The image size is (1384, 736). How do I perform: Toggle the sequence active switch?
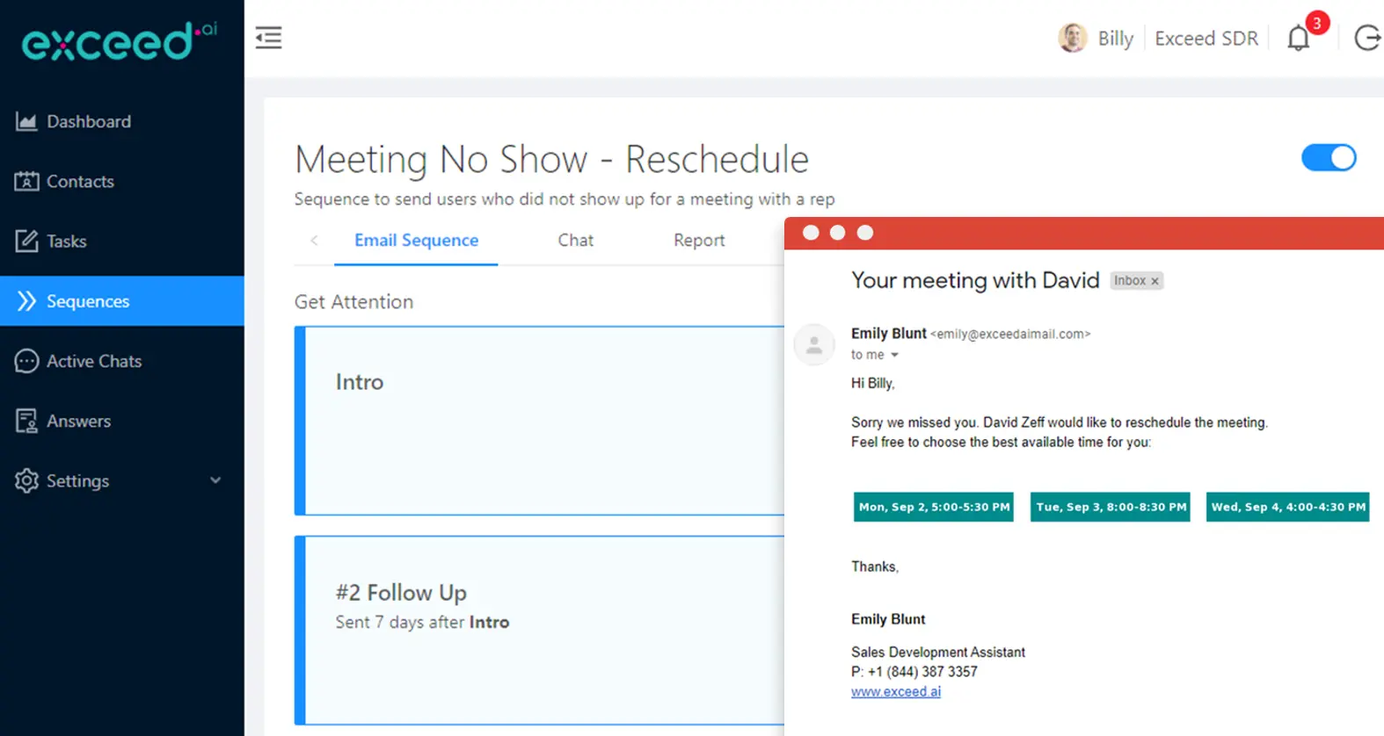pos(1329,158)
